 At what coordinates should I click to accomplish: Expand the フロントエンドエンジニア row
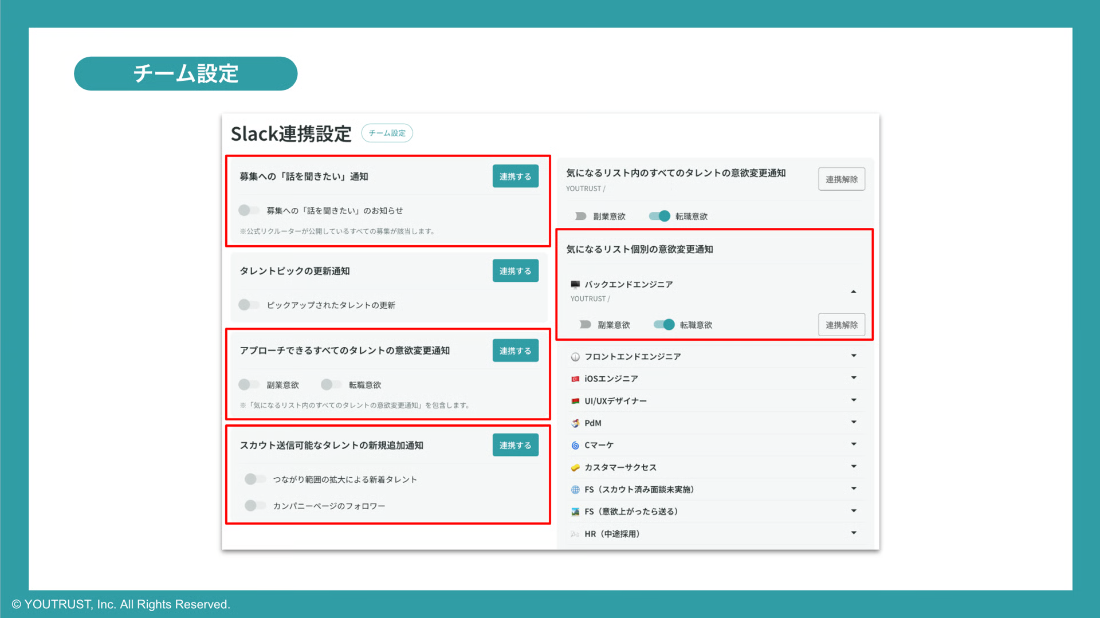pyautogui.click(x=854, y=356)
